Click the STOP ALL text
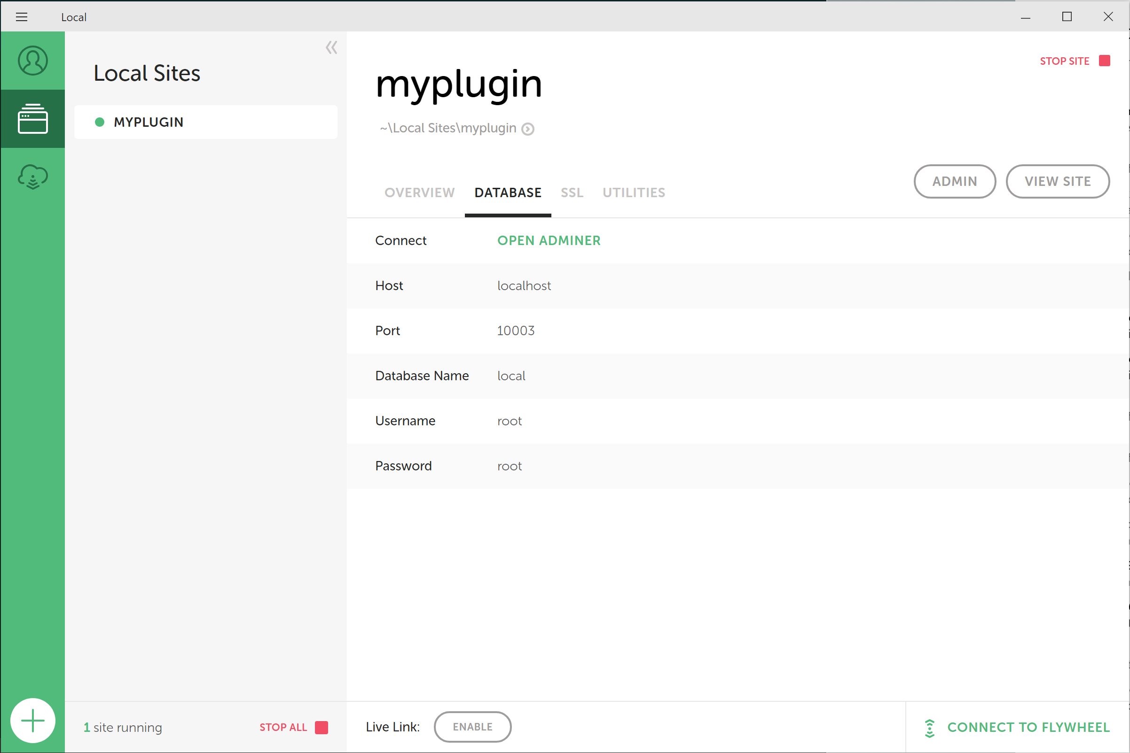 [283, 728]
